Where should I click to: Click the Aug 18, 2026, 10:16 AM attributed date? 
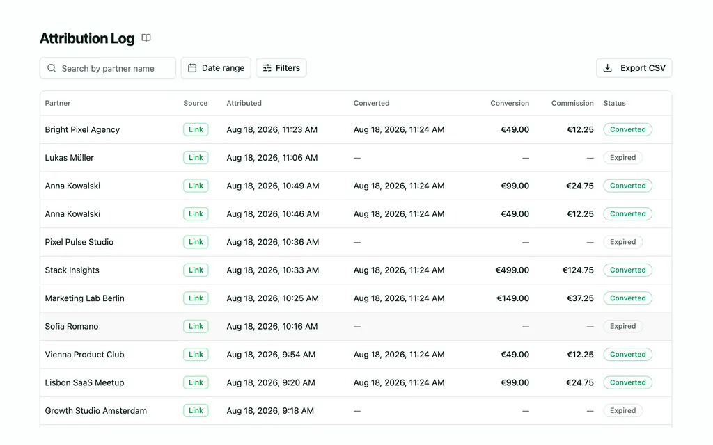pyautogui.click(x=272, y=327)
